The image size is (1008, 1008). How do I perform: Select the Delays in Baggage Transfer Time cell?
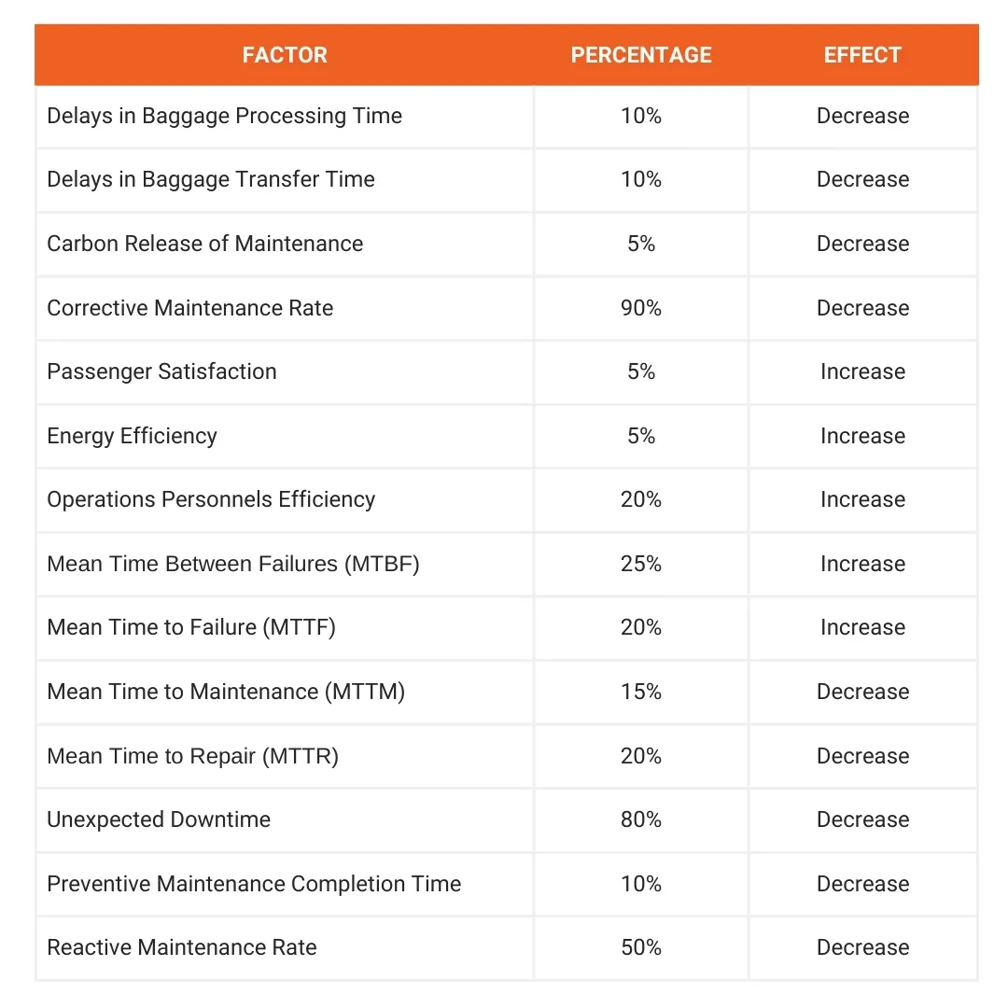coord(285,180)
